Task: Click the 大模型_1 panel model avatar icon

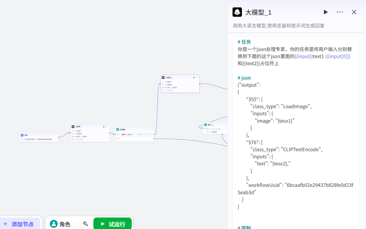Action: (x=237, y=12)
